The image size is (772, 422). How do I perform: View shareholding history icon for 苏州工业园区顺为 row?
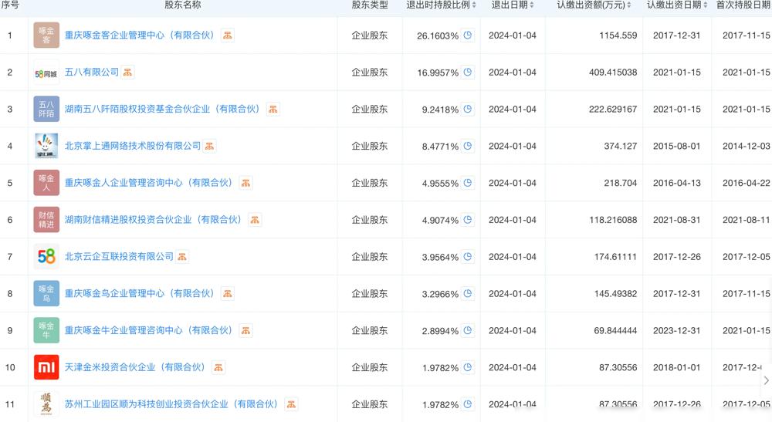tap(468, 404)
